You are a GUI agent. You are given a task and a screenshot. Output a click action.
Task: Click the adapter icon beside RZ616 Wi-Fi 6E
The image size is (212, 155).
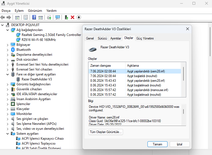click(18, 40)
